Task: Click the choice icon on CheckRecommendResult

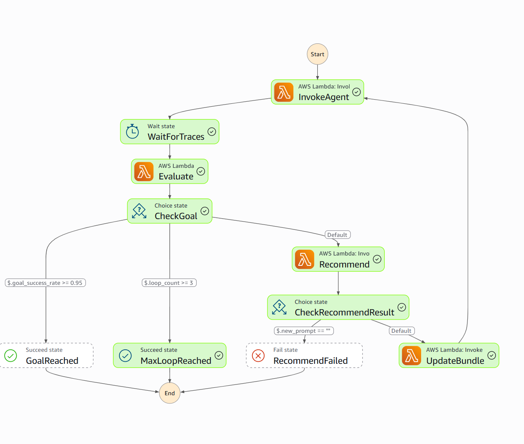Action: [x=279, y=307]
